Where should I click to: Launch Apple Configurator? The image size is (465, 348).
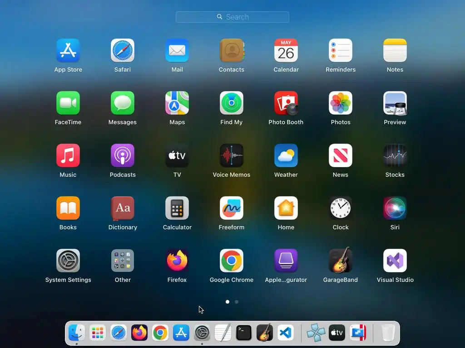tap(286, 261)
